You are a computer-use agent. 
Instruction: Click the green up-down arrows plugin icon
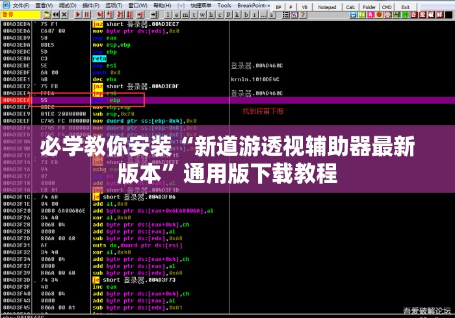tap(361, 14)
